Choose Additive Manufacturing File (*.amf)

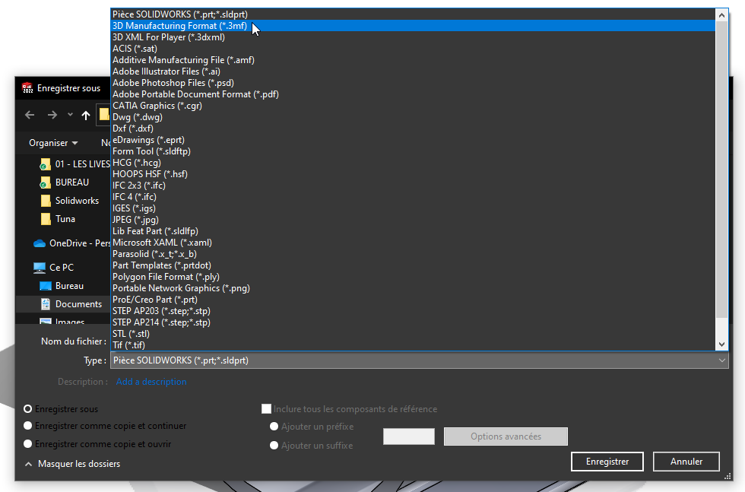pos(413,60)
